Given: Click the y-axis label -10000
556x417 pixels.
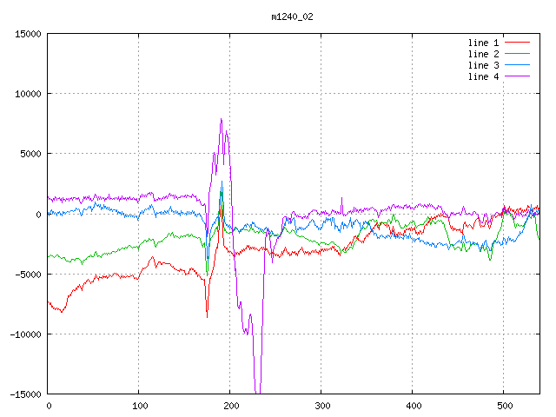Looking at the screenshot, I should pyautogui.click(x=25, y=334).
